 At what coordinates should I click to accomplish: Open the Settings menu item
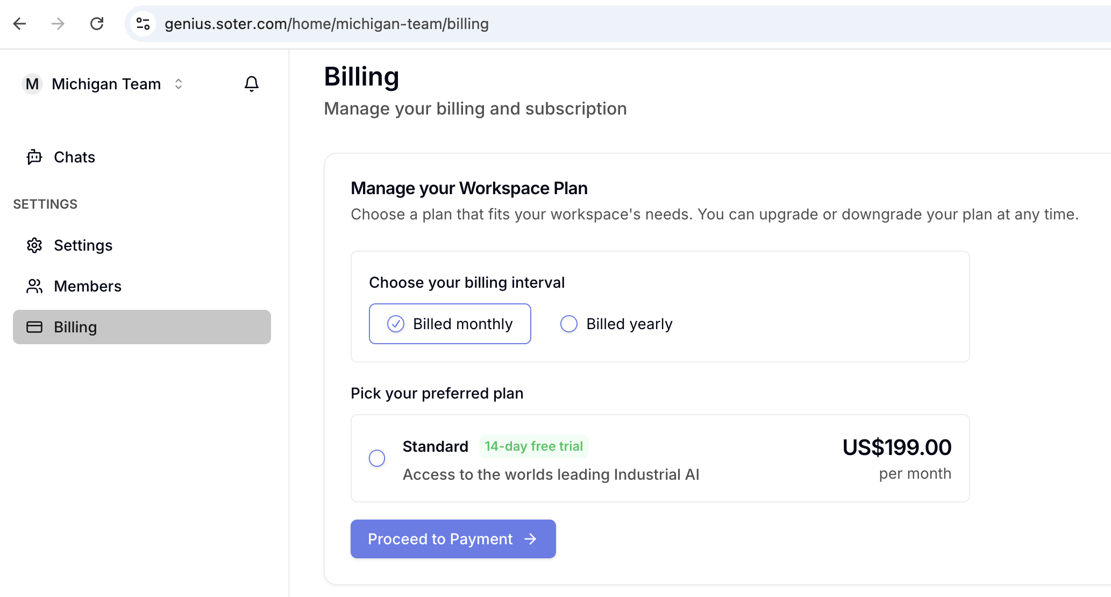[x=83, y=245]
